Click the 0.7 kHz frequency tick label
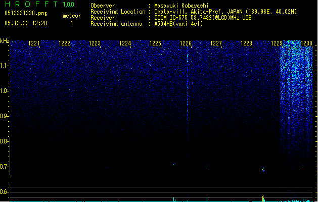Viewport: 318px width, 202px height. click(4, 167)
